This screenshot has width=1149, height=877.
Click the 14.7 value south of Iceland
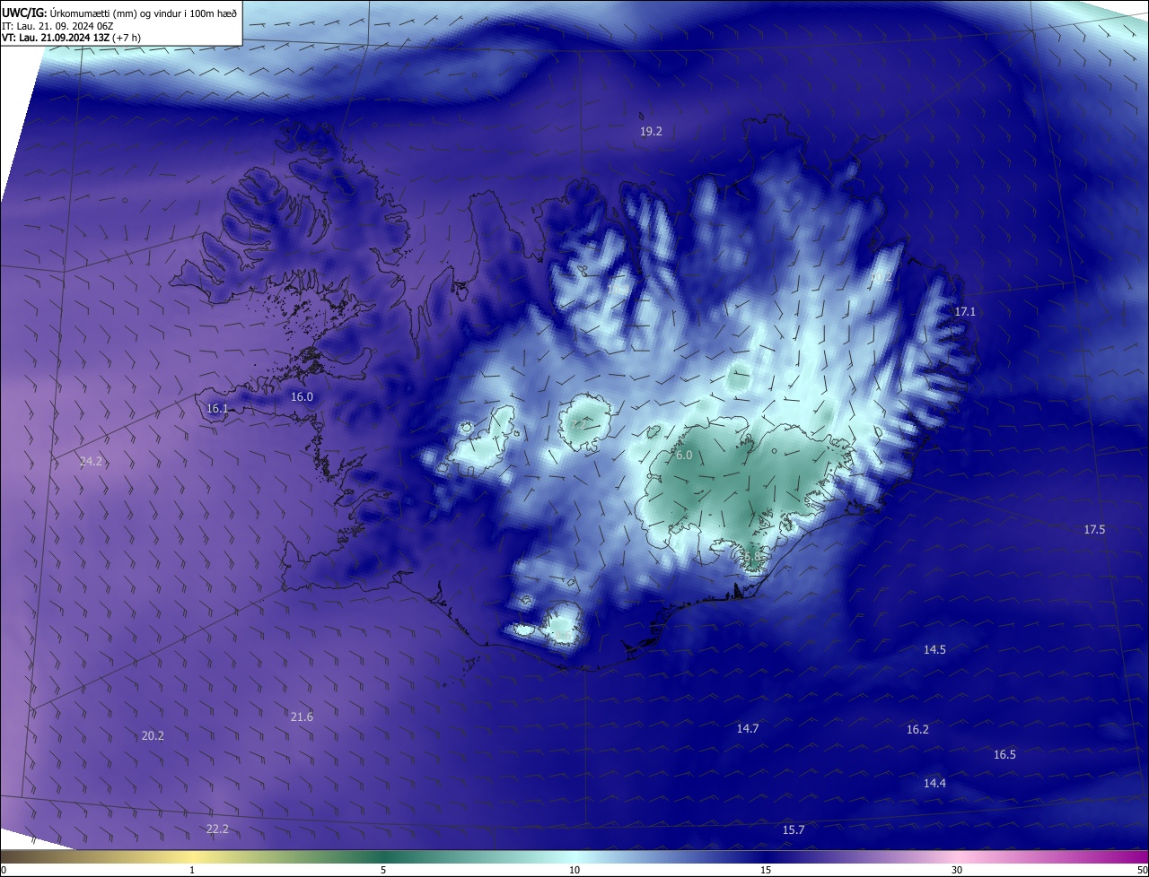[x=748, y=728]
